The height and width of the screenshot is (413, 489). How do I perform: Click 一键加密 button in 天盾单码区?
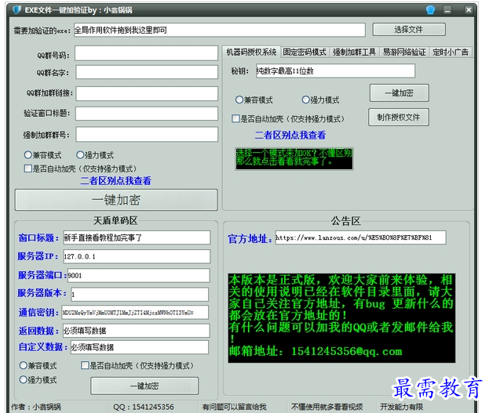coord(144,386)
